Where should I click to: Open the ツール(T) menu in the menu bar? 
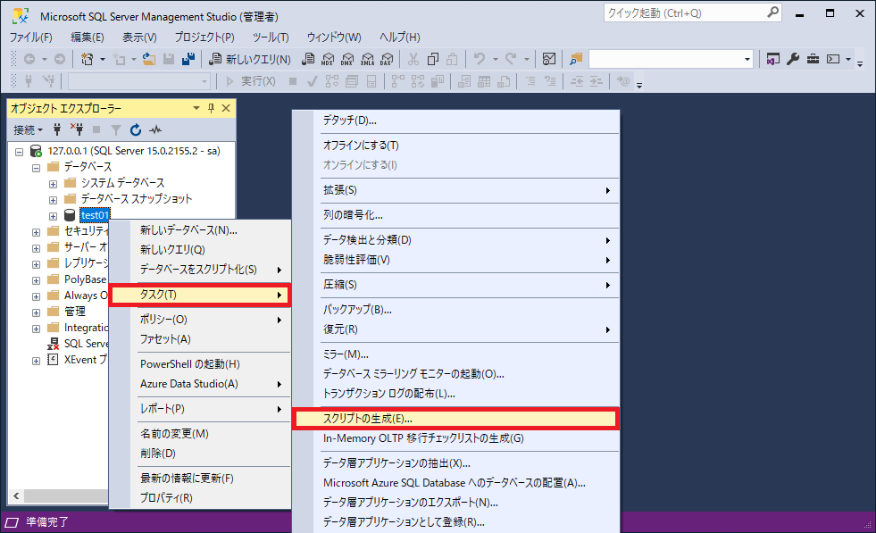click(271, 37)
